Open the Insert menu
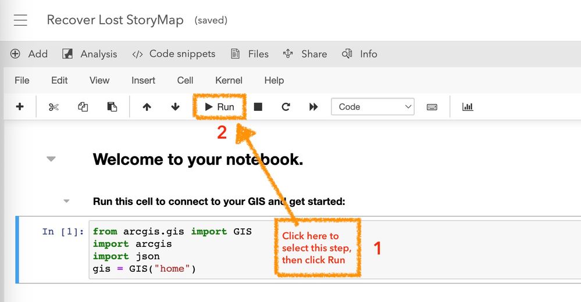 coord(144,80)
